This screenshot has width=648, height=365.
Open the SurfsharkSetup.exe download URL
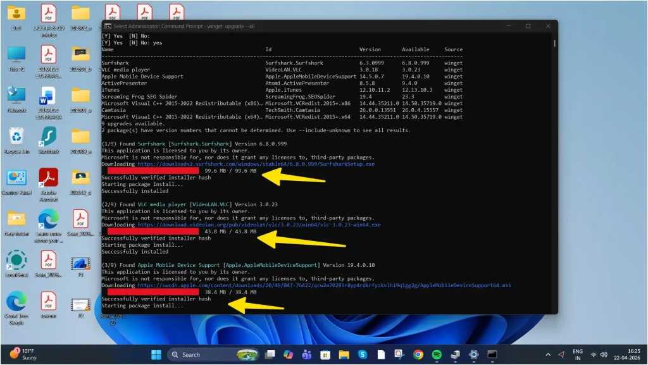(256, 164)
